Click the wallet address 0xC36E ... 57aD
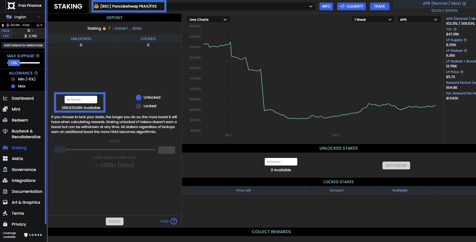This screenshot has height=242, width=476. pos(20,25)
